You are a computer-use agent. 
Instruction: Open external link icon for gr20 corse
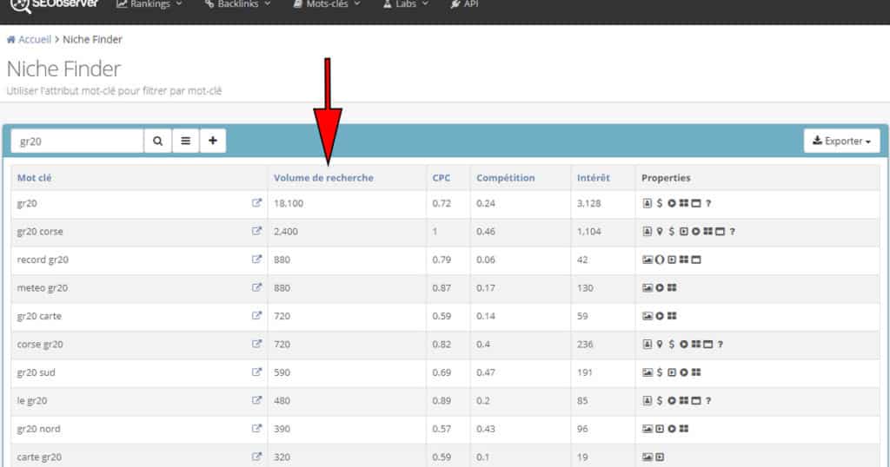[256, 231]
